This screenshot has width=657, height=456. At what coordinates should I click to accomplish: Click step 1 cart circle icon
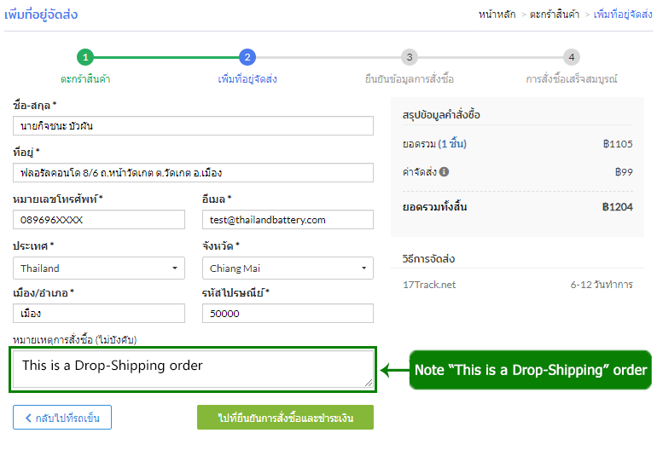coord(84,57)
